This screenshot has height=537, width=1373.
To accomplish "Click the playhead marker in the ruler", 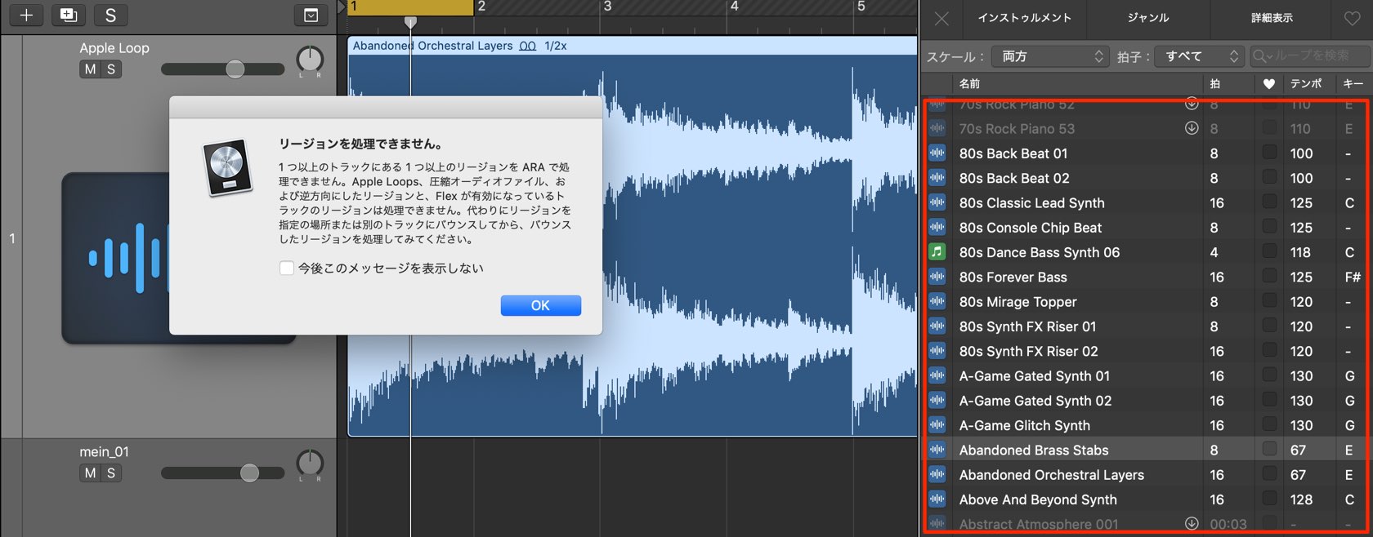I will click(410, 22).
